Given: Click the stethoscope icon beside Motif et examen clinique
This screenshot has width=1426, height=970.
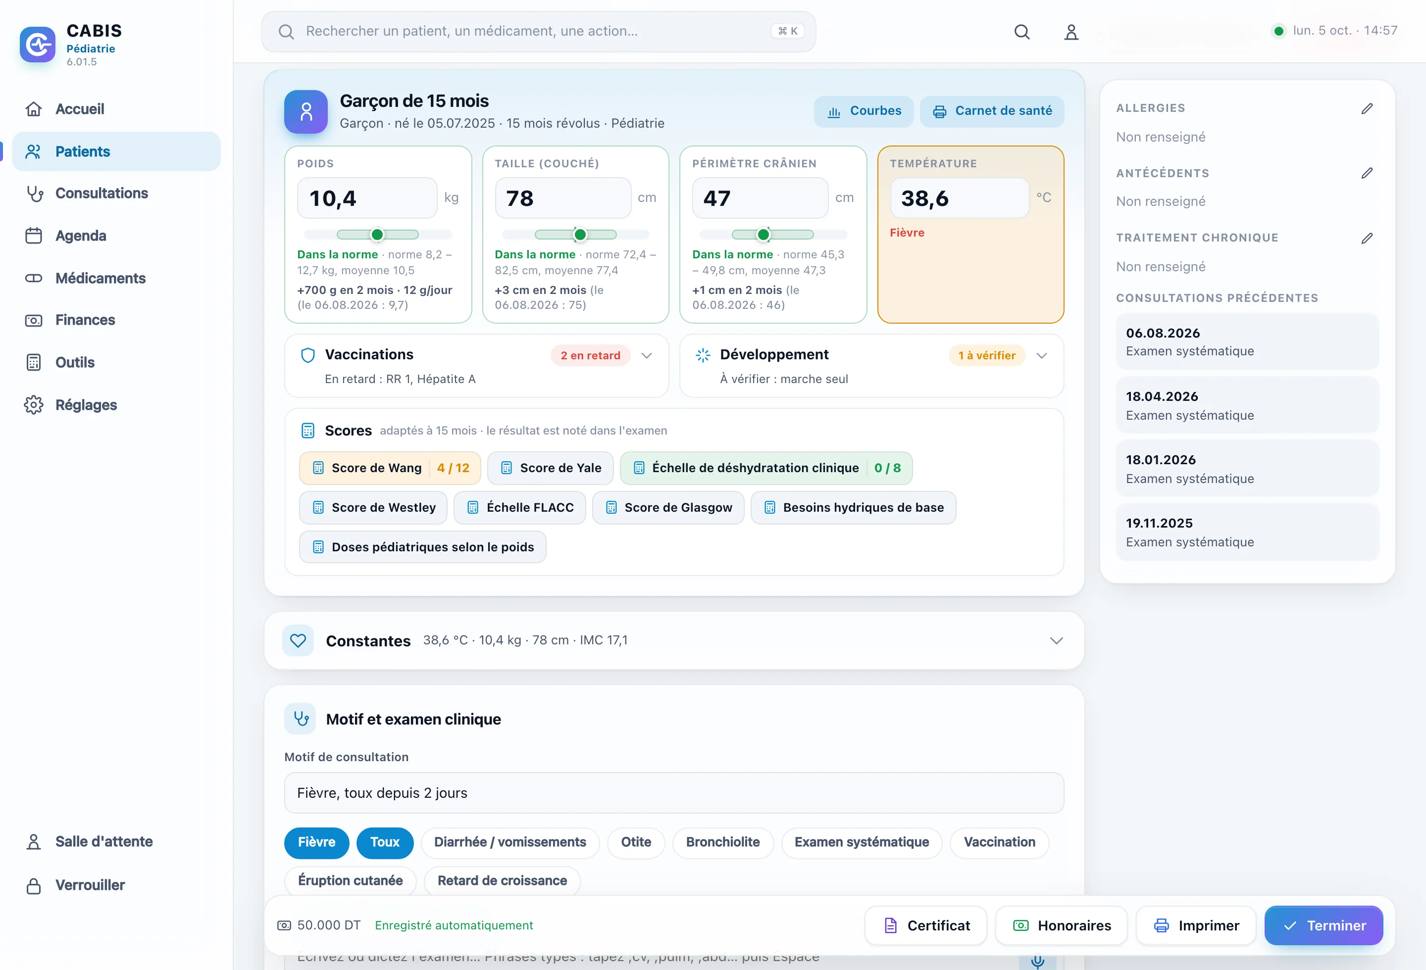Looking at the screenshot, I should tap(301, 719).
